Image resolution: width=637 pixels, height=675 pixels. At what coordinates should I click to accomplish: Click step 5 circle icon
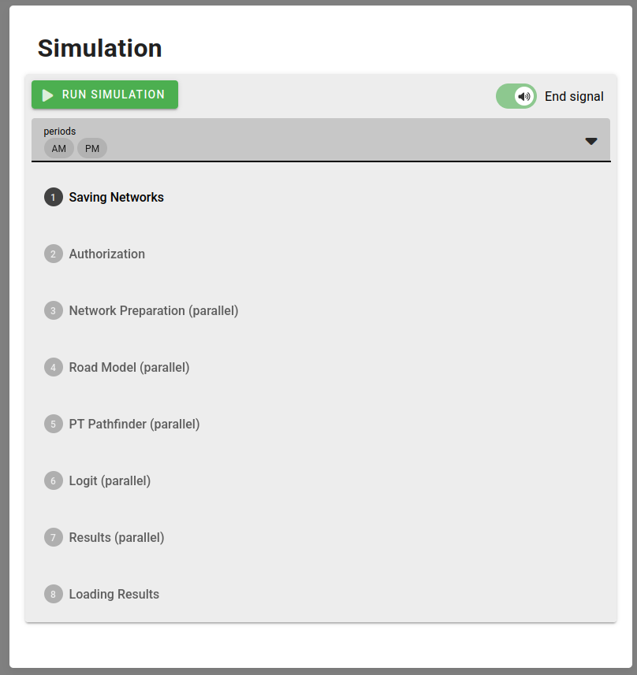point(54,424)
